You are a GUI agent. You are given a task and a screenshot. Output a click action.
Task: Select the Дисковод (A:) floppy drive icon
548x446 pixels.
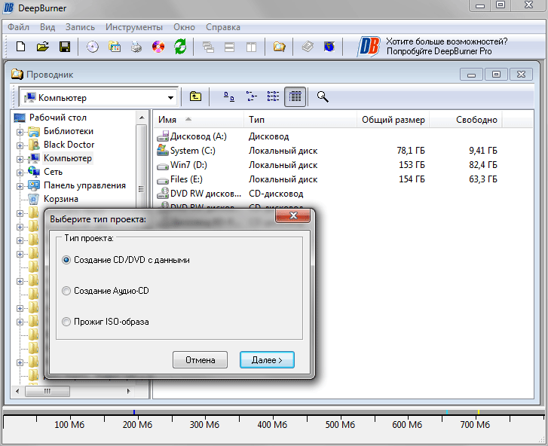[x=163, y=136]
